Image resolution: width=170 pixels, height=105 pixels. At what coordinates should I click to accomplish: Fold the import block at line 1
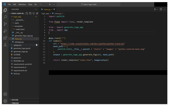pos(47,16)
